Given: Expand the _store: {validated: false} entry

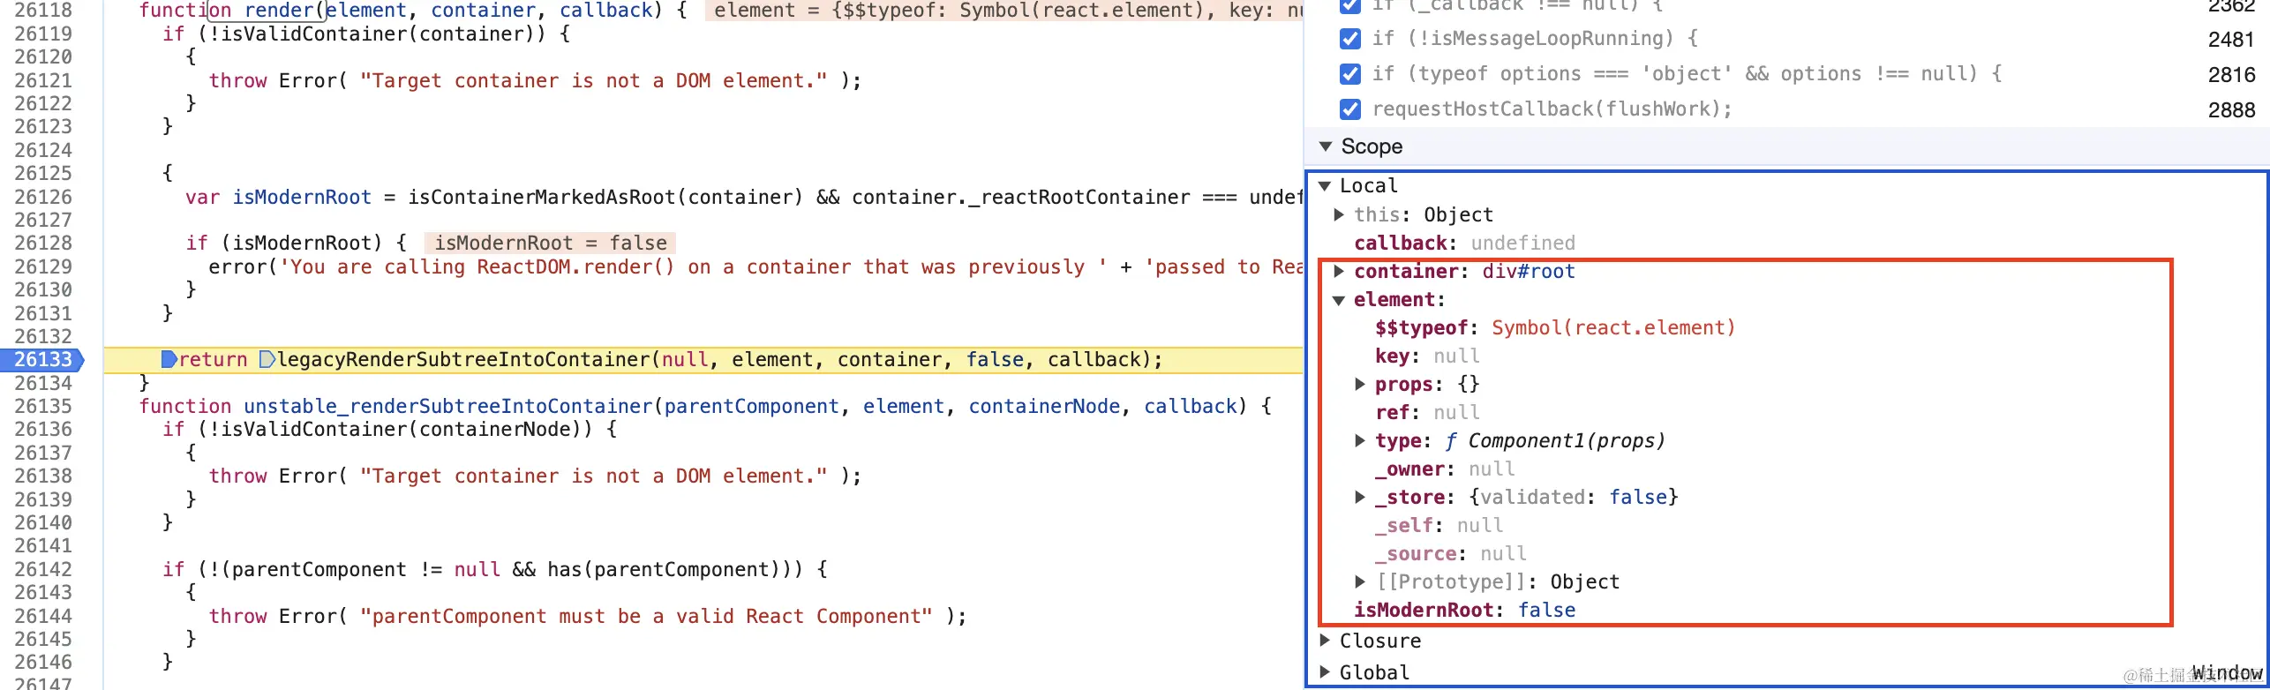Looking at the screenshot, I should coord(1360,497).
